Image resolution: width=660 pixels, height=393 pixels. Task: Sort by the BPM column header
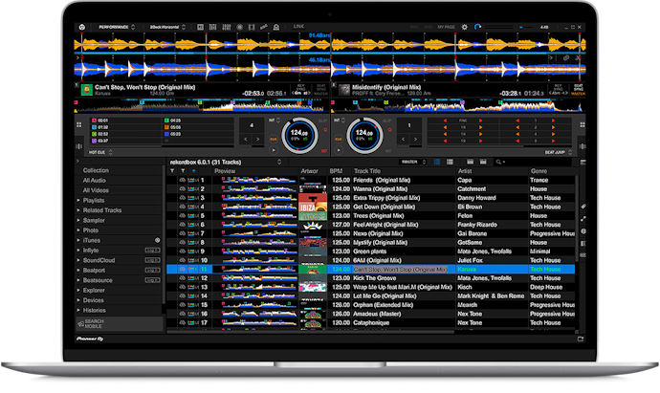coord(336,171)
